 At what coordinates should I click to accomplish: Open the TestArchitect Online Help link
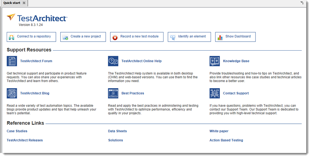[x=141, y=61]
